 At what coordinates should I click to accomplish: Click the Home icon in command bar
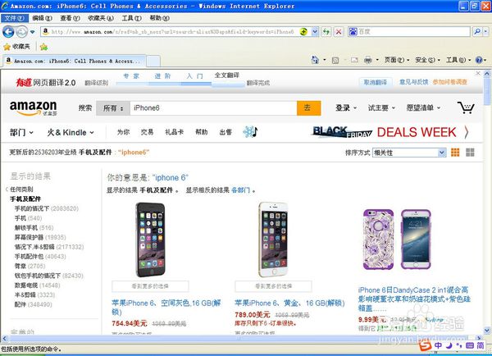coord(315,60)
